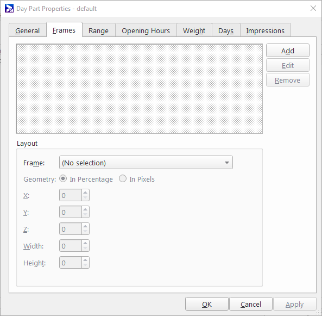Open the Opening Hours tab

[146, 30]
